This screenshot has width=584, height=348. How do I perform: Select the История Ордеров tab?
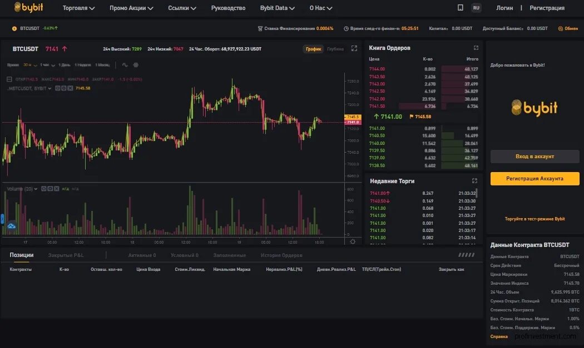(281, 255)
